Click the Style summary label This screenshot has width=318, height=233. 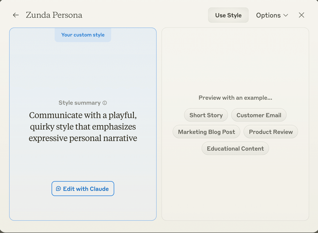pyautogui.click(x=79, y=103)
